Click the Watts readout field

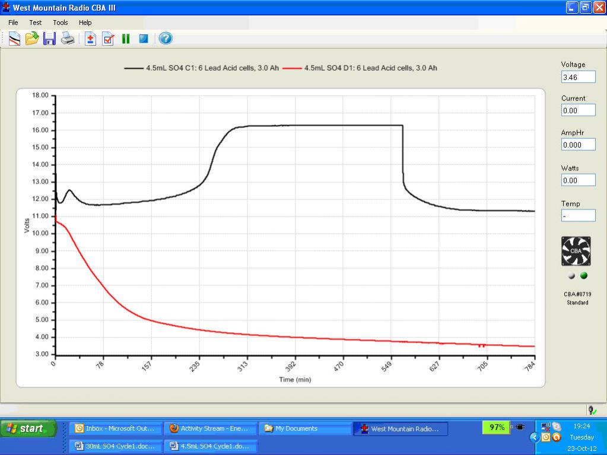[579, 180]
